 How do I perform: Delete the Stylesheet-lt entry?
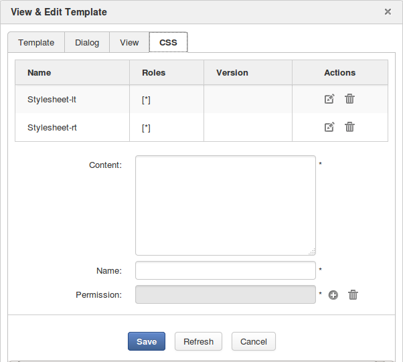pyautogui.click(x=349, y=99)
